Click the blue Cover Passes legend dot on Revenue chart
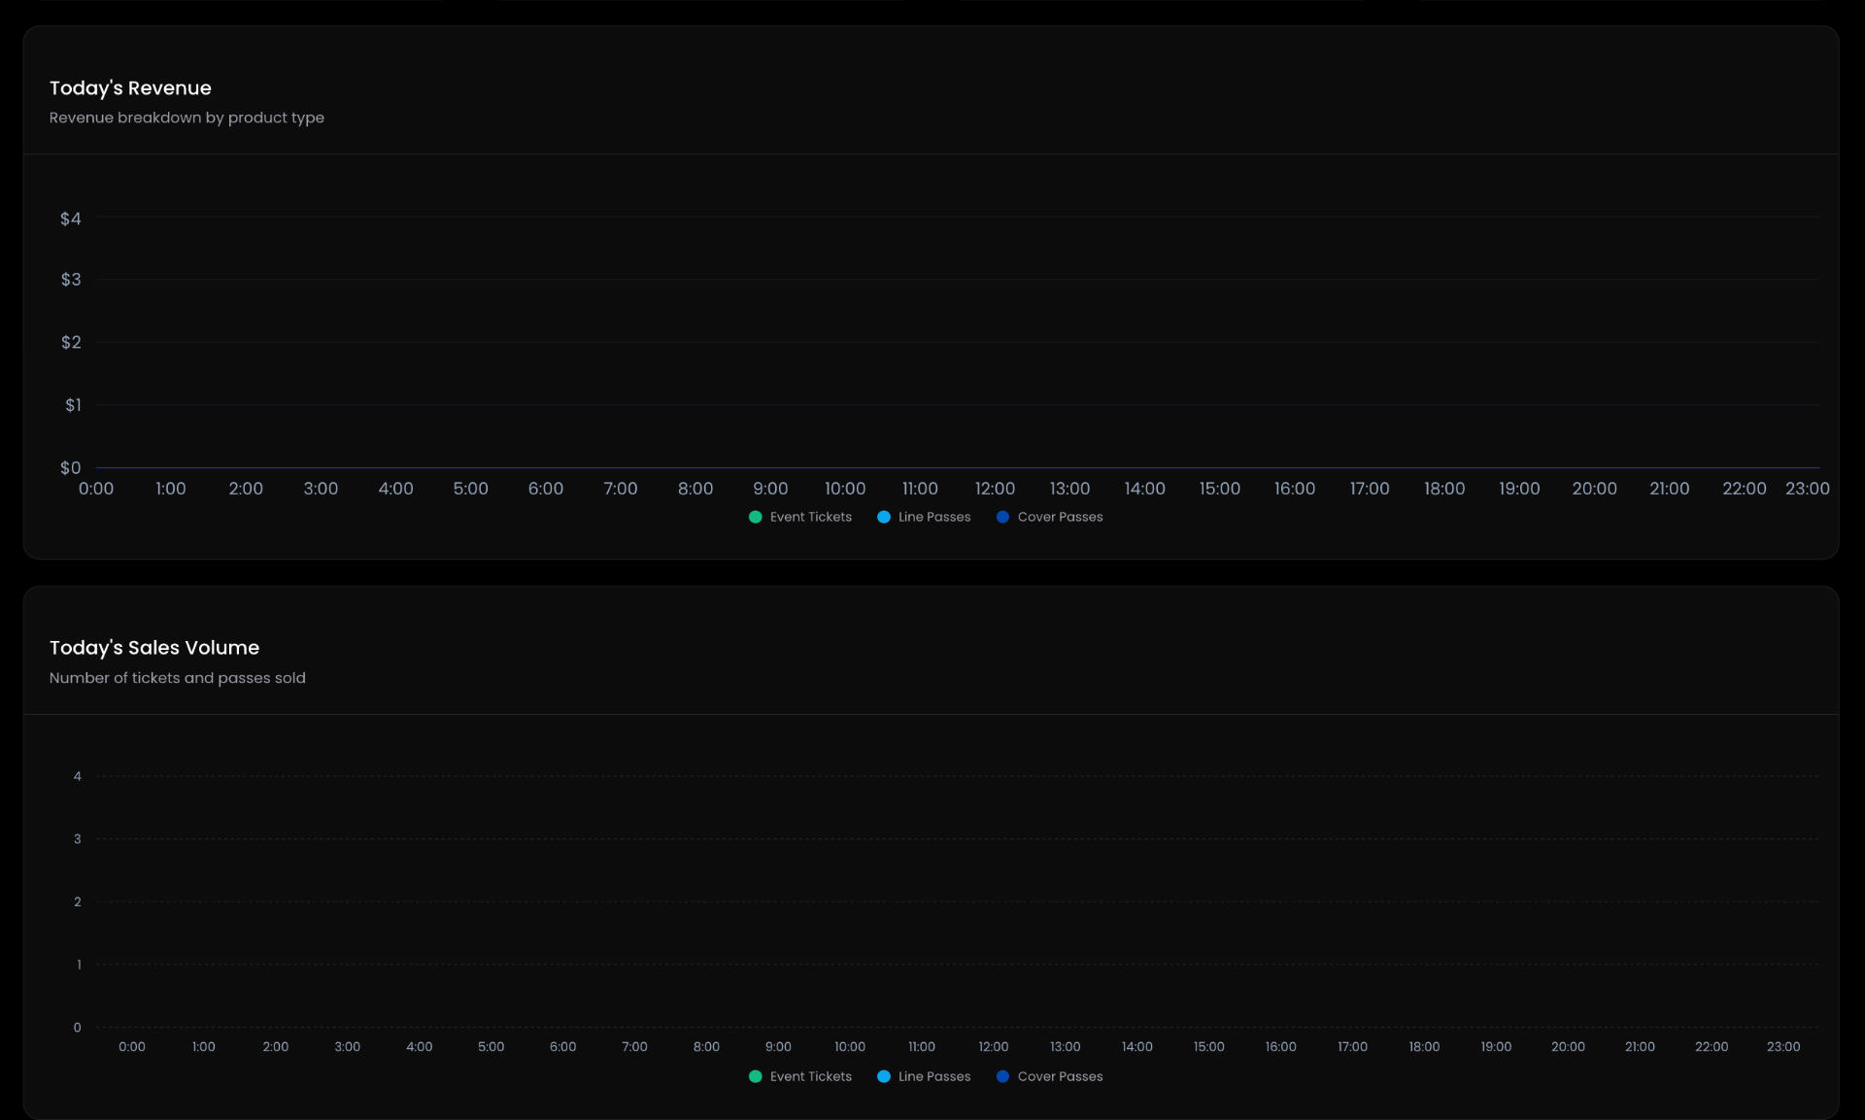1865x1120 pixels. click(x=1003, y=518)
